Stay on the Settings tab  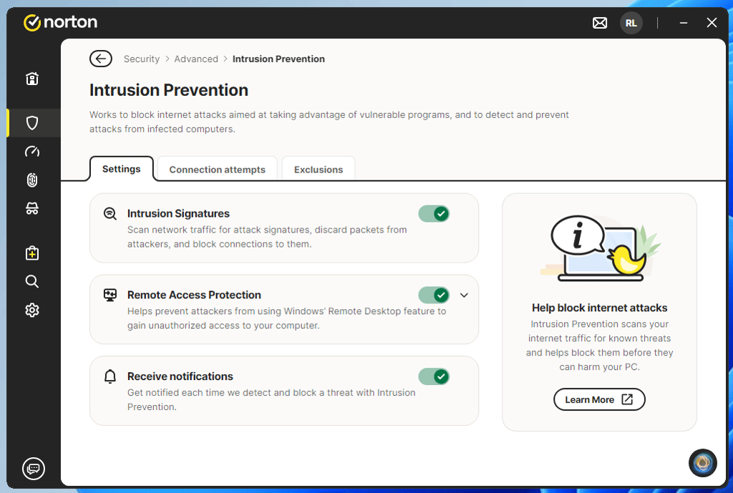[122, 169]
